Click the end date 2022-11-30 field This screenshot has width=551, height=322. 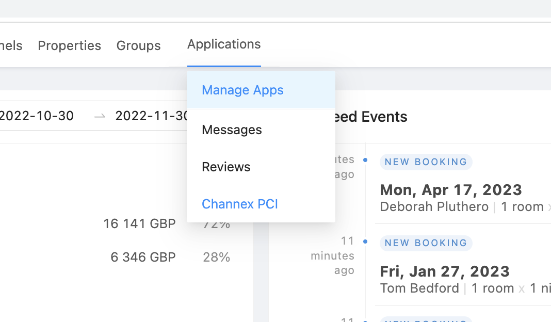click(151, 116)
